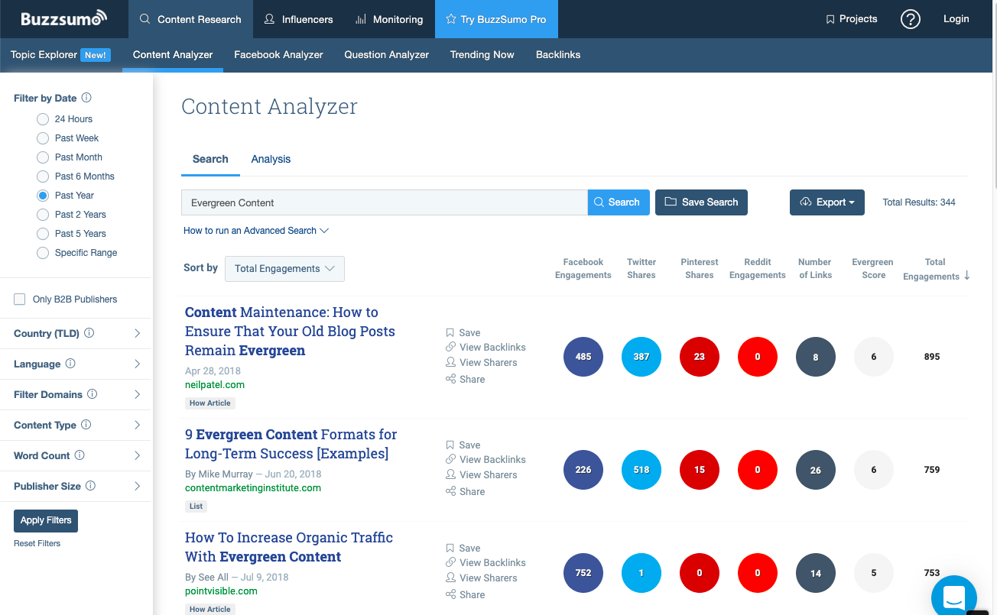Click Number of Links circle showing 26
The image size is (997, 615).
click(x=816, y=470)
